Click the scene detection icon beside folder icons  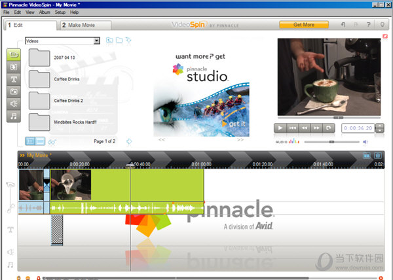click(128, 40)
